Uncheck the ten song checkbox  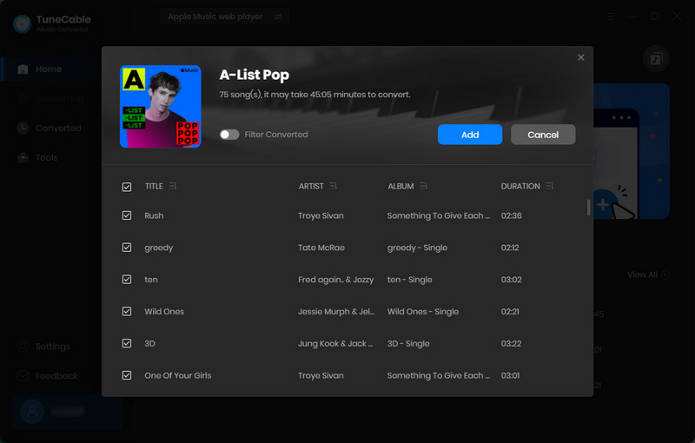coord(127,280)
